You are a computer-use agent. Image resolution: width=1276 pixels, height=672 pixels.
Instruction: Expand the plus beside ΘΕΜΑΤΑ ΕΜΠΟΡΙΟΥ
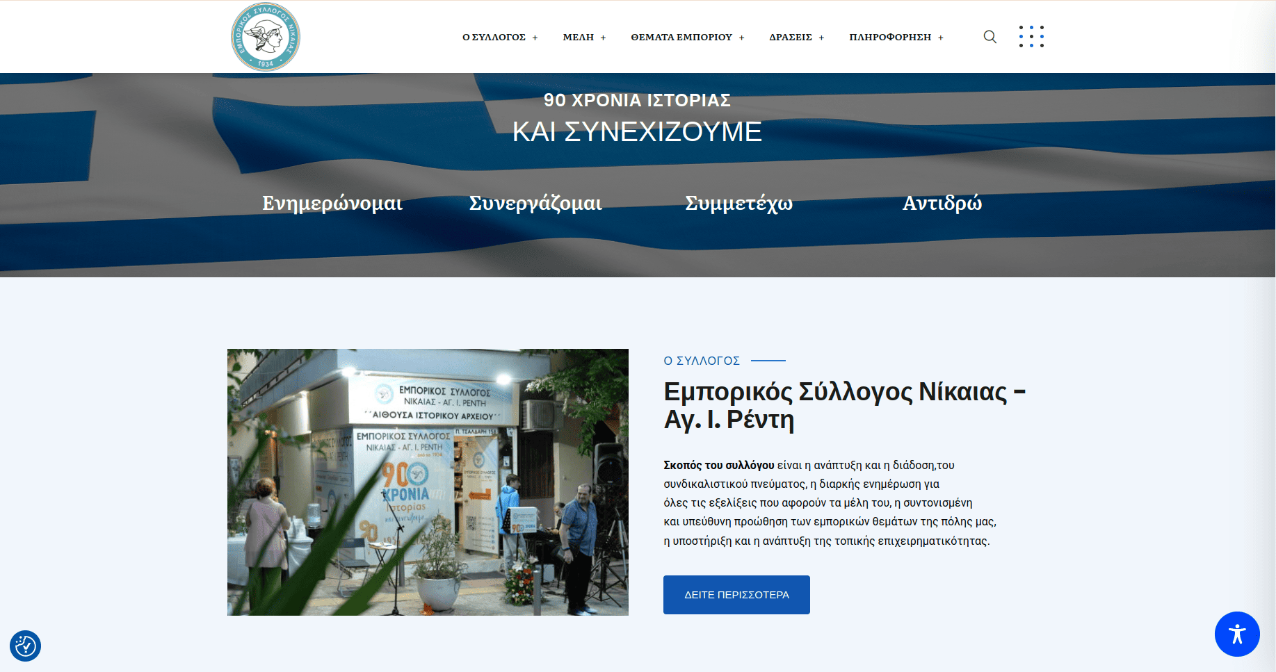tap(741, 38)
